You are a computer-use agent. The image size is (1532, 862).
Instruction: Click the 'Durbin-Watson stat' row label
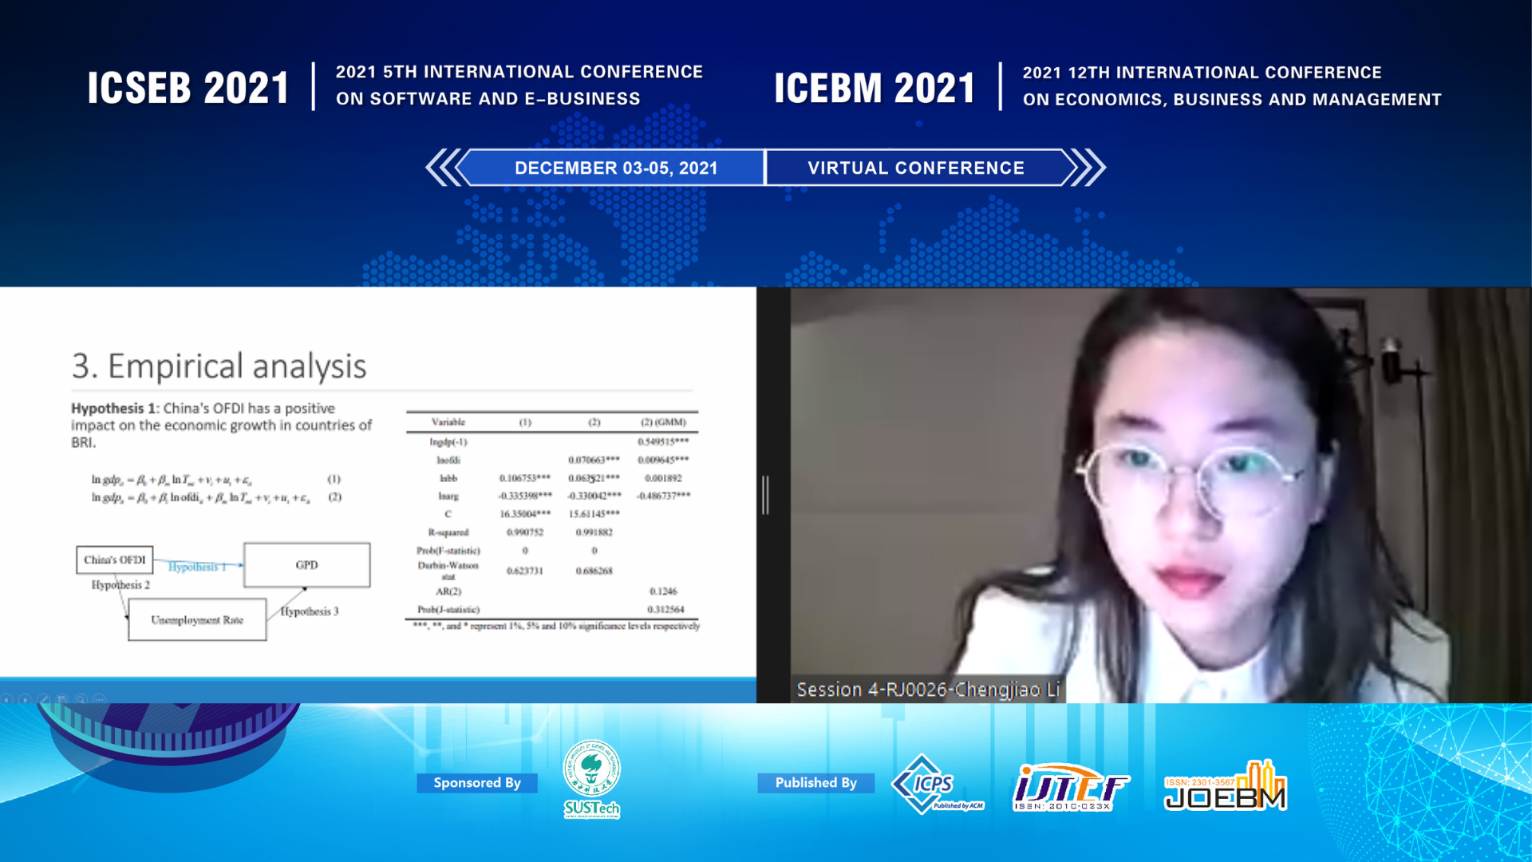tap(448, 571)
